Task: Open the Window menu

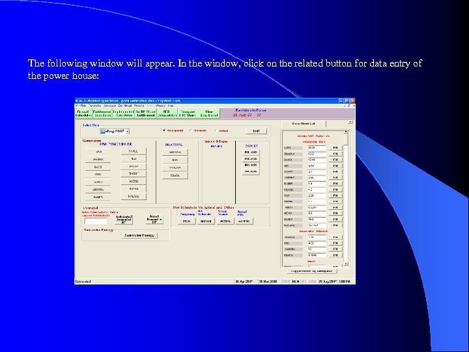Action: click(161, 106)
